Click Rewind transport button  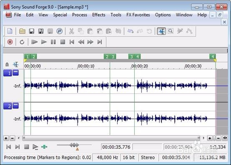(81, 42)
